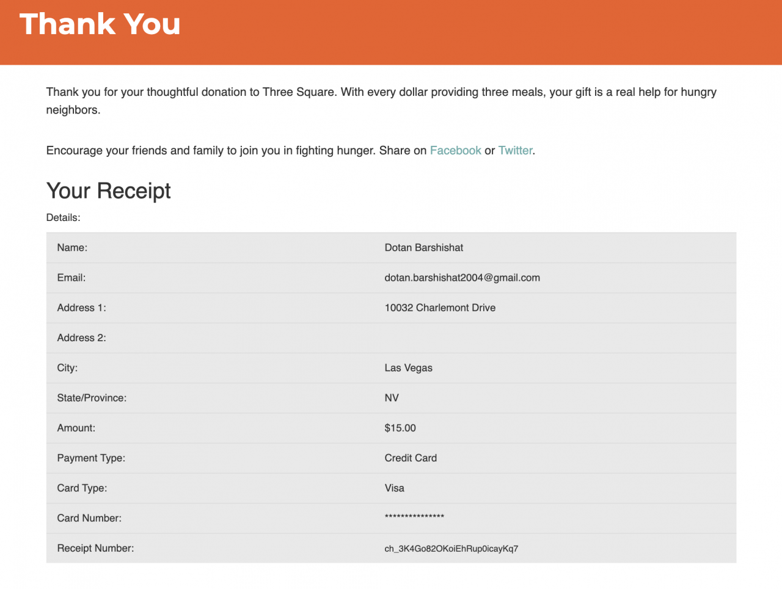Select the $15.00 donation amount
782x589 pixels.
tap(400, 428)
